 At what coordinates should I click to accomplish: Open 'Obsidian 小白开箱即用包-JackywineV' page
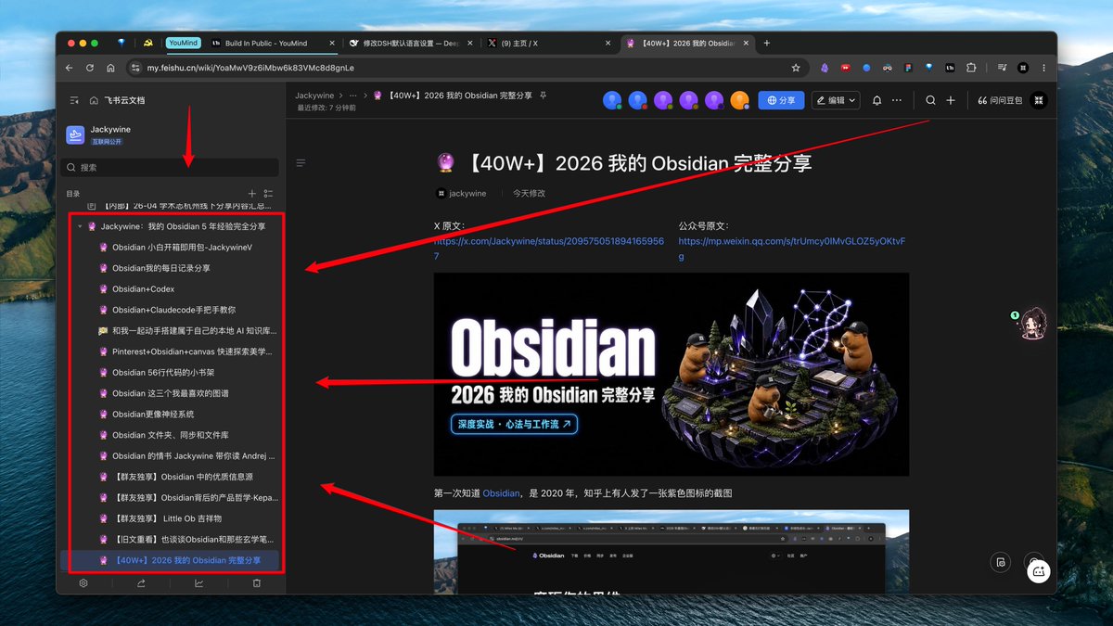click(x=182, y=248)
